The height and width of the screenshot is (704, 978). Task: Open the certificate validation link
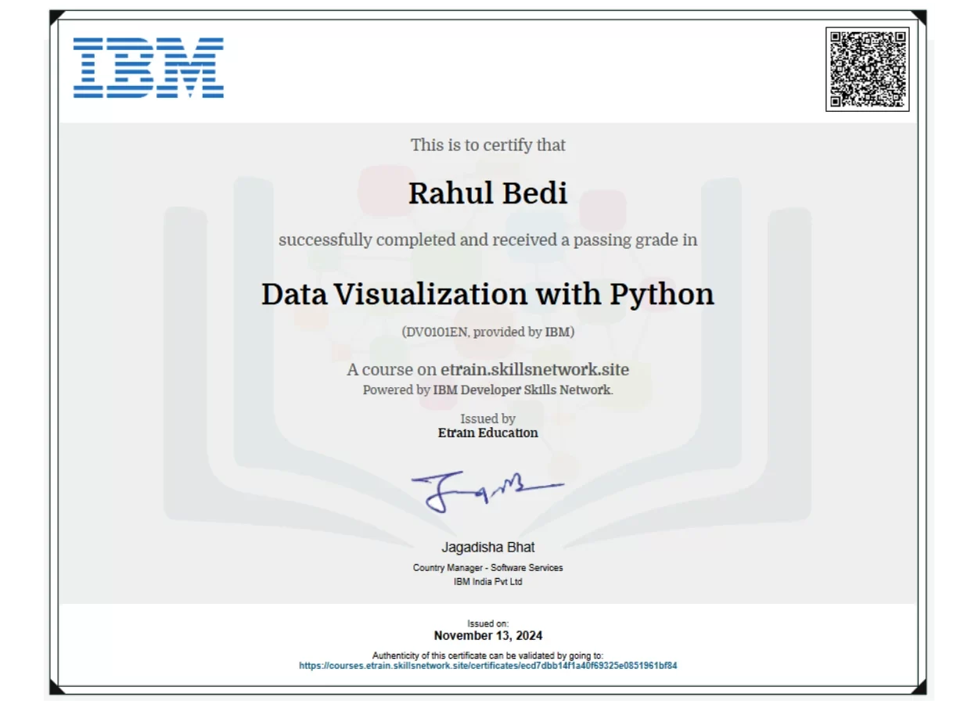pyautogui.click(x=489, y=664)
